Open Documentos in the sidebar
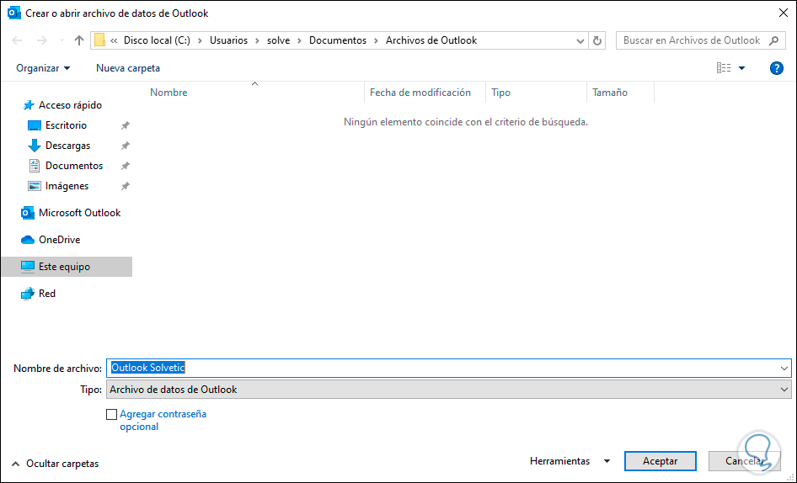This screenshot has height=483, width=797. pos(73,166)
